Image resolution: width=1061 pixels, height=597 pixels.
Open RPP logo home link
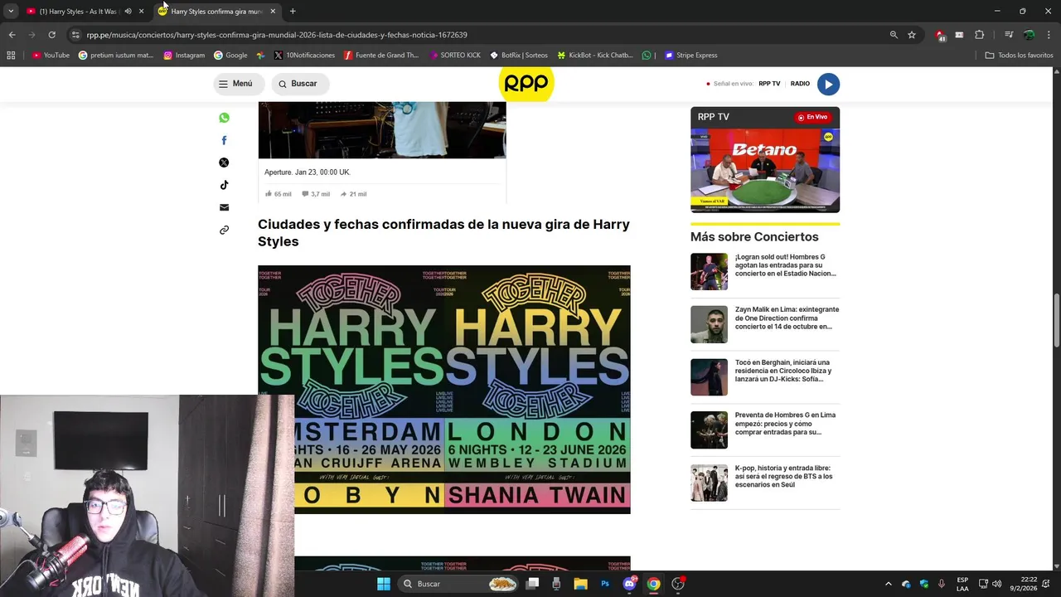click(x=526, y=84)
